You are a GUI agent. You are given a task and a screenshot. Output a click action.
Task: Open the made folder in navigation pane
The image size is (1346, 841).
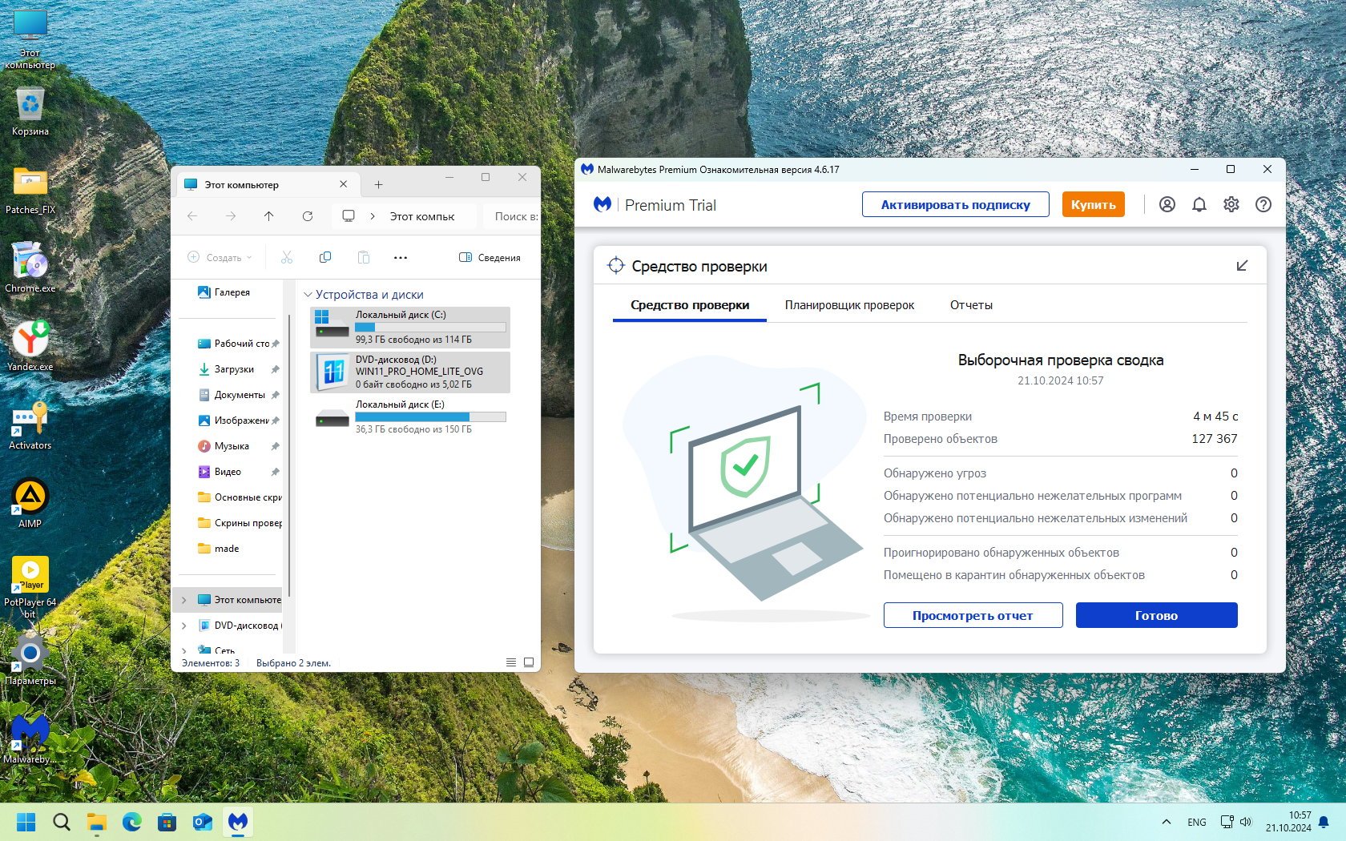tap(219, 549)
